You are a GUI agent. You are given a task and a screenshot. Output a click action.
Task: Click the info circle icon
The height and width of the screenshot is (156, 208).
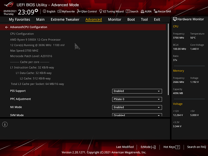pos(5,124)
